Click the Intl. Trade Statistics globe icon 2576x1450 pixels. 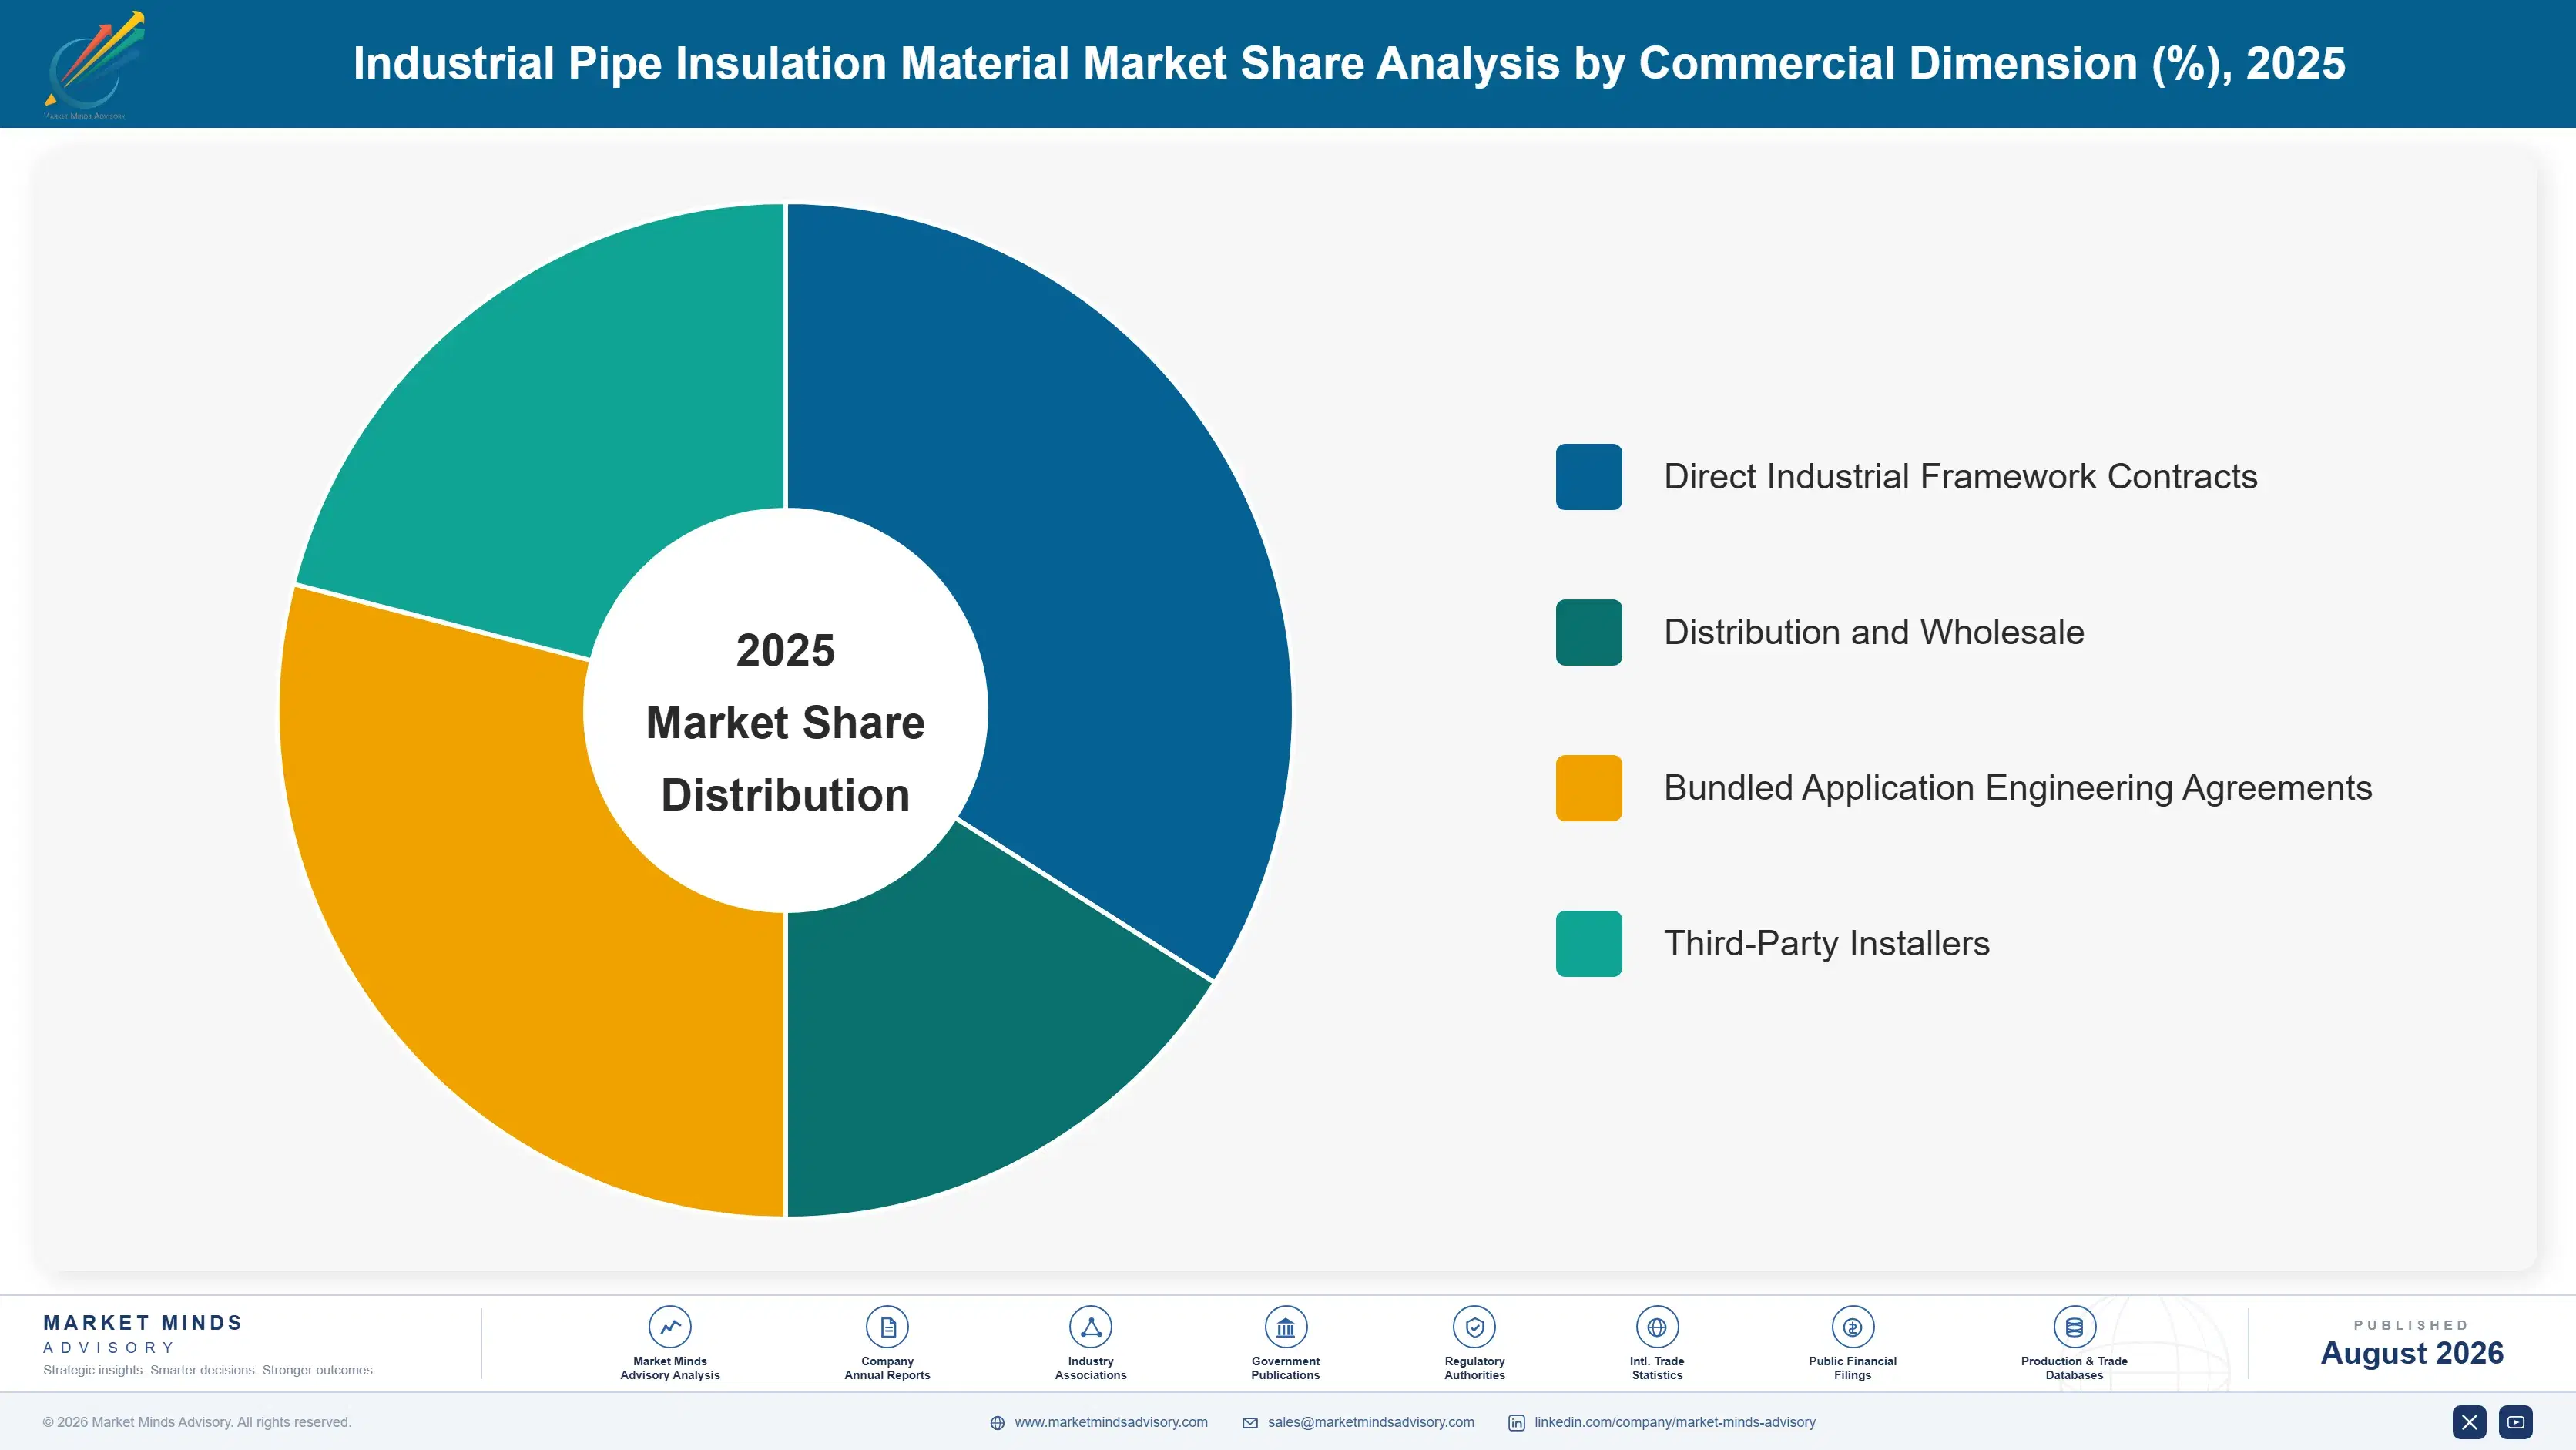[x=1657, y=1327]
